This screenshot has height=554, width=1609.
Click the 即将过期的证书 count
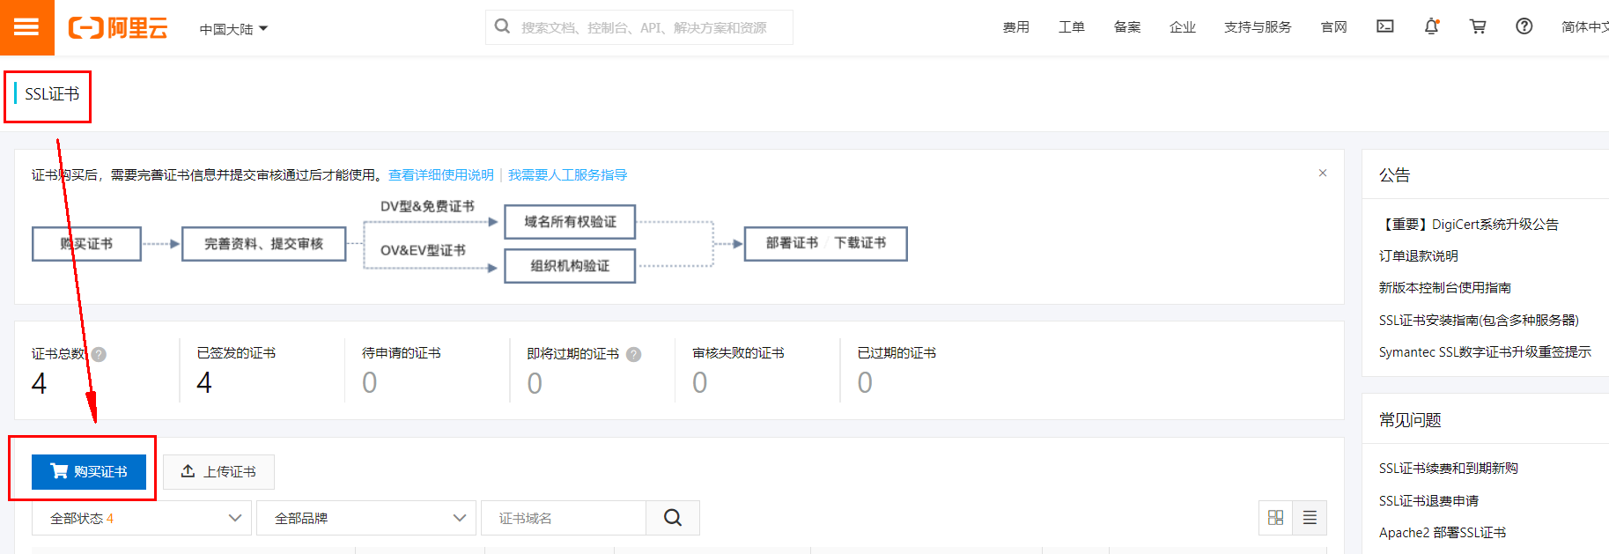click(x=535, y=384)
